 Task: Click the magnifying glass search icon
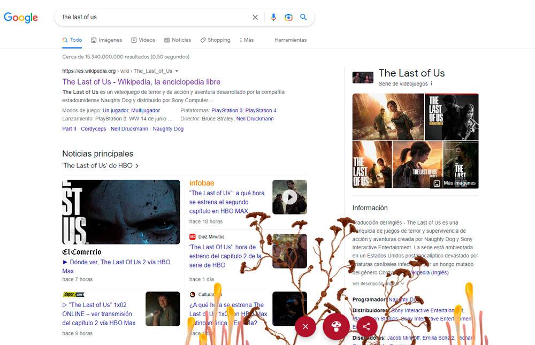coord(303,17)
